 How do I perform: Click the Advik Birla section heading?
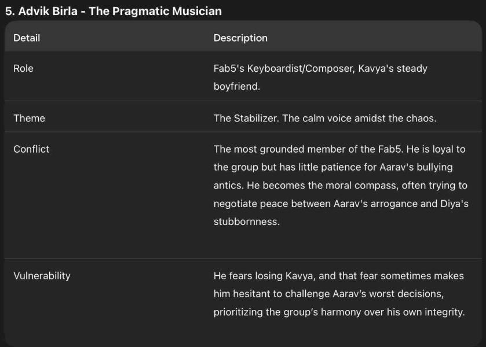click(x=113, y=11)
